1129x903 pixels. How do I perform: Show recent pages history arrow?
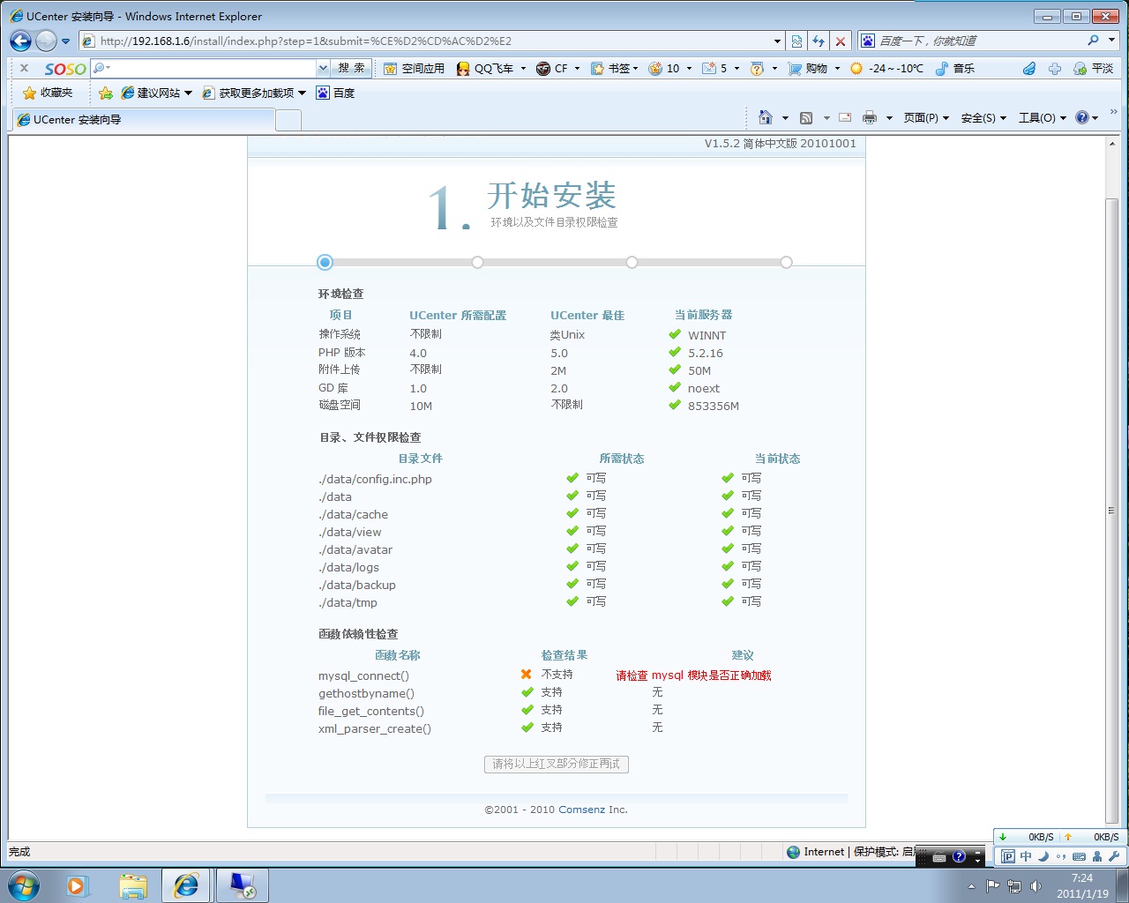coord(65,41)
